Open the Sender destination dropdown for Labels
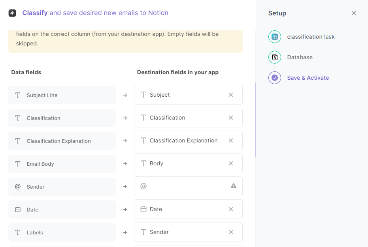 click(188, 232)
